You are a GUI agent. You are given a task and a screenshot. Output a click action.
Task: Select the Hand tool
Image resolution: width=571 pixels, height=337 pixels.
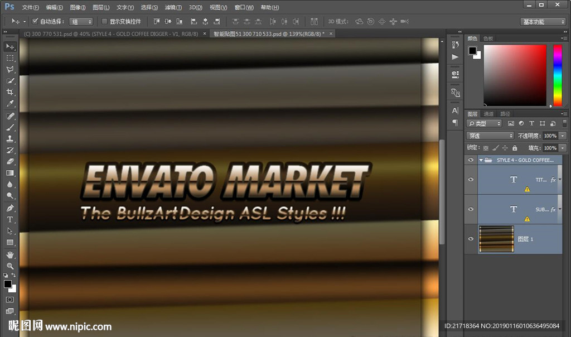click(10, 254)
